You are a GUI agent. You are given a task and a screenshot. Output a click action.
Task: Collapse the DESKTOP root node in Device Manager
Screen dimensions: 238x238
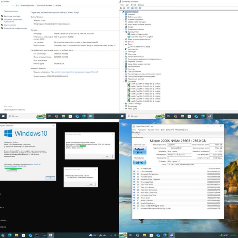point(121,12)
